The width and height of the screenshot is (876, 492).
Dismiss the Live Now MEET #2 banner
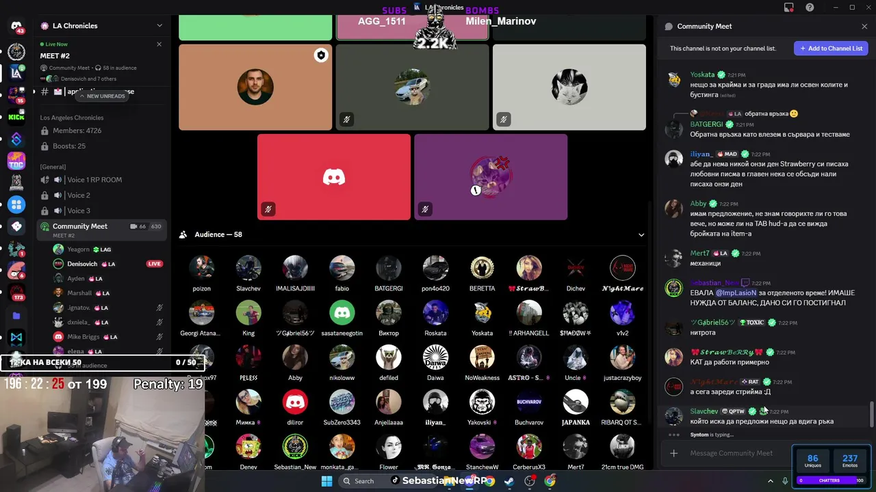[x=159, y=44]
